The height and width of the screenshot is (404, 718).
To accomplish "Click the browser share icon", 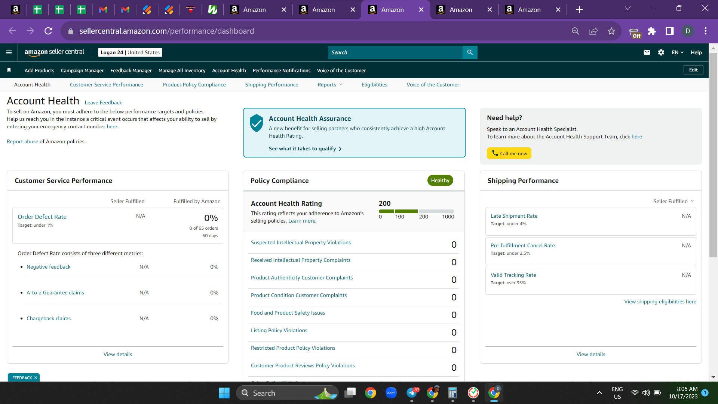I will [593, 31].
